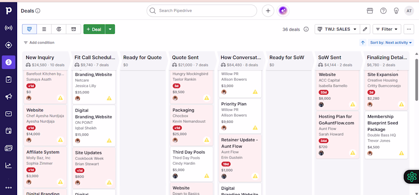The width and height of the screenshot is (419, 195).
Task: Open the Insights chart icon in sidebar
Action: click(x=8, y=165)
